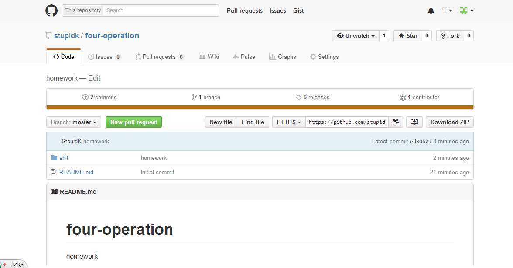View 1 contributor

420,98
